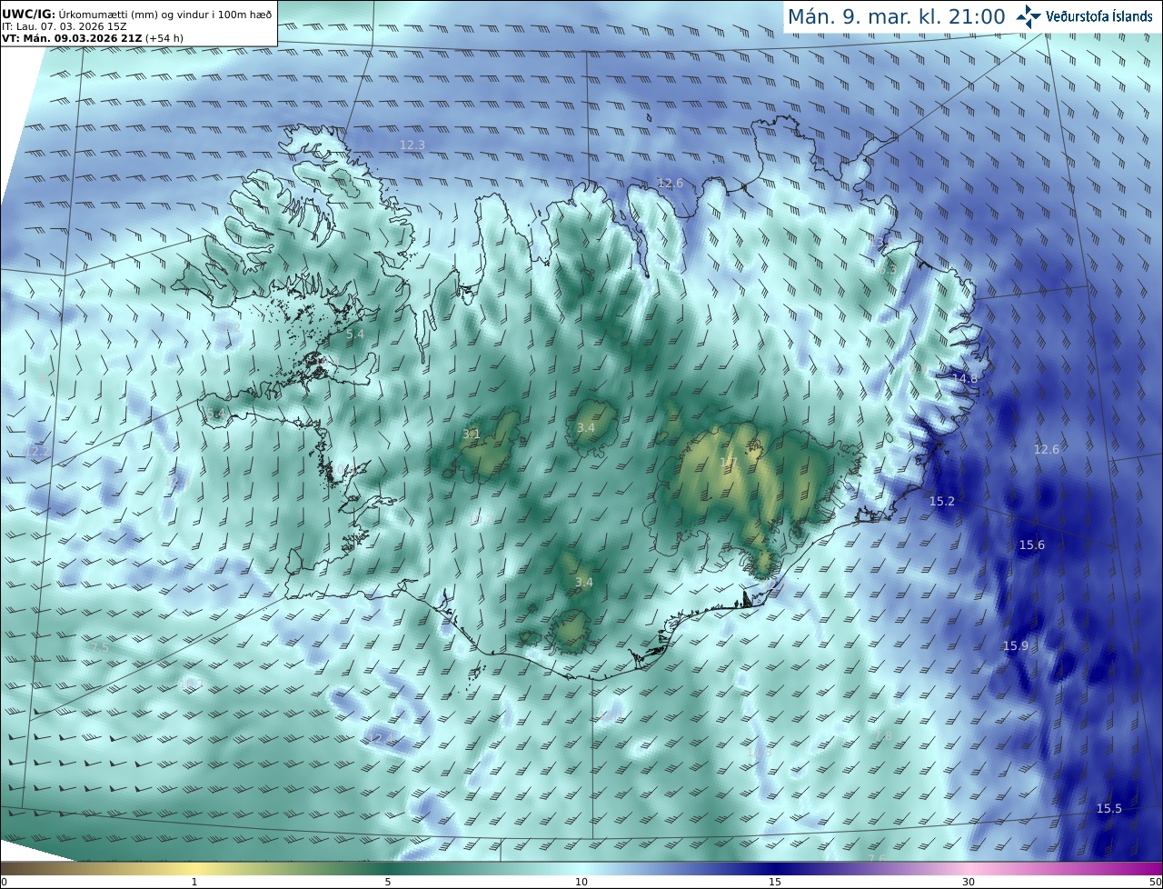The width and height of the screenshot is (1163, 889).
Task: Click the 12.6 value off the north coast
Action: click(670, 184)
